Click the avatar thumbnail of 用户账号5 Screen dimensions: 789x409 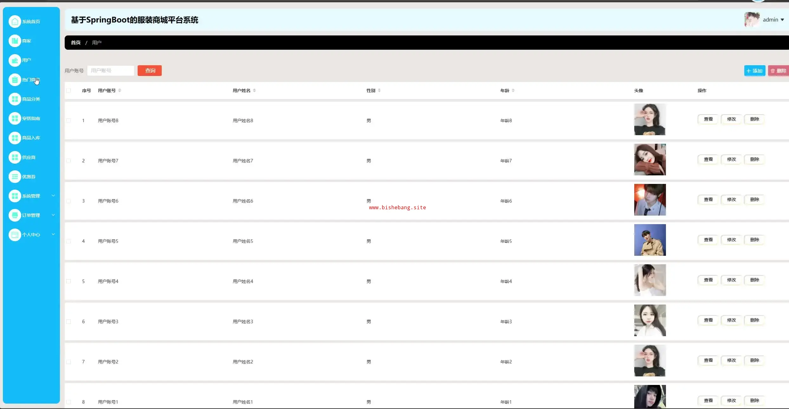(x=650, y=240)
